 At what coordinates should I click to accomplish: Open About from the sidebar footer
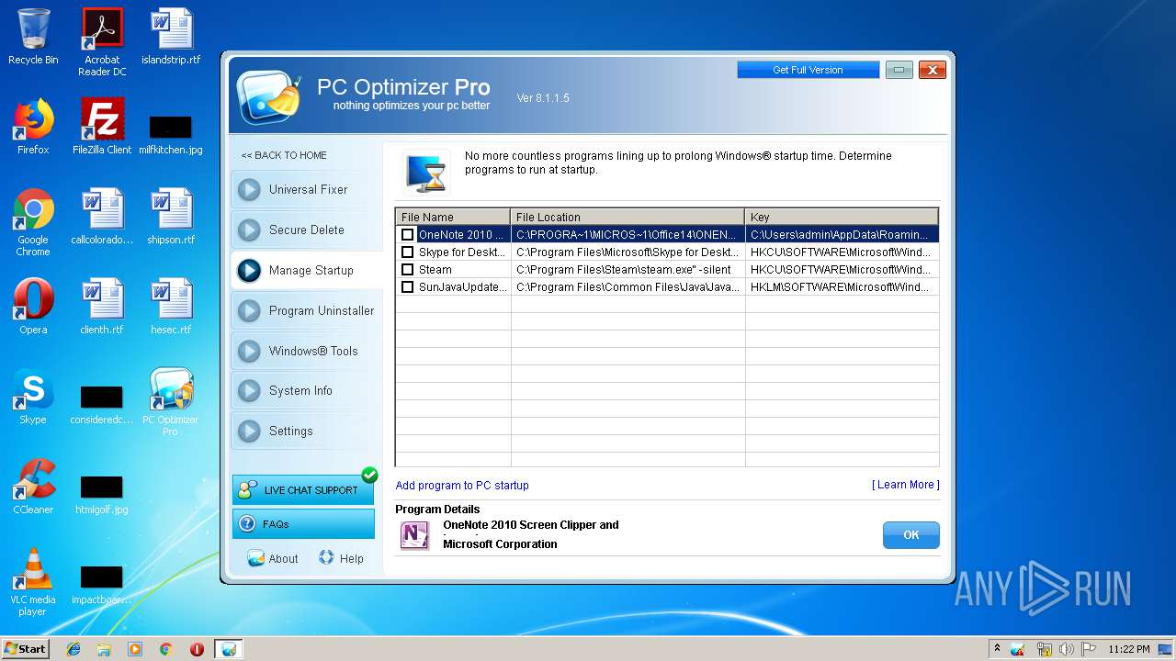click(273, 558)
